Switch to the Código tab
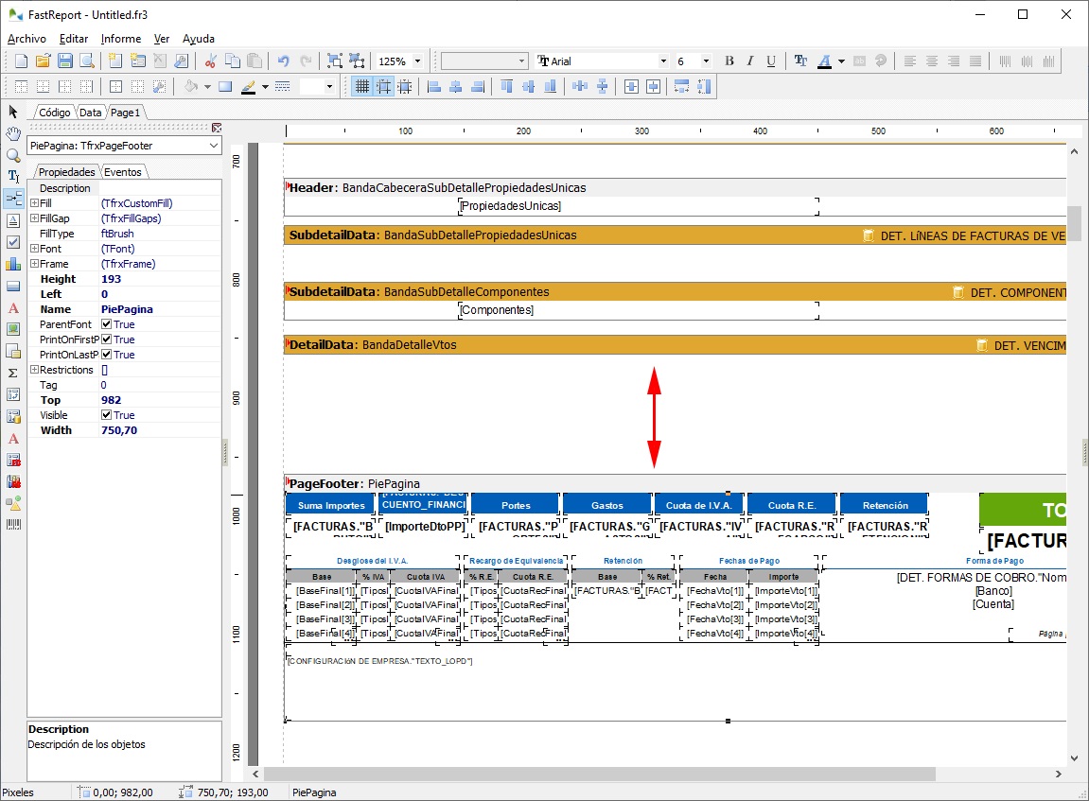This screenshot has width=1089, height=801. (x=54, y=113)
